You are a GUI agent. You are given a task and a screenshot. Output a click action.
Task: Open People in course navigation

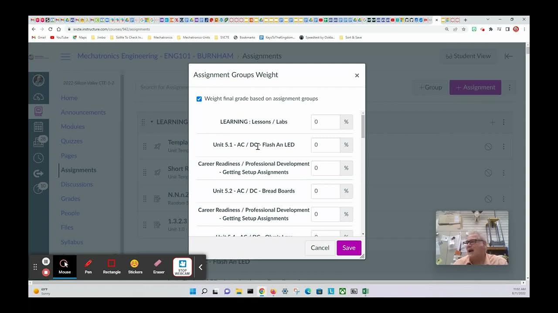click(70, 213)
